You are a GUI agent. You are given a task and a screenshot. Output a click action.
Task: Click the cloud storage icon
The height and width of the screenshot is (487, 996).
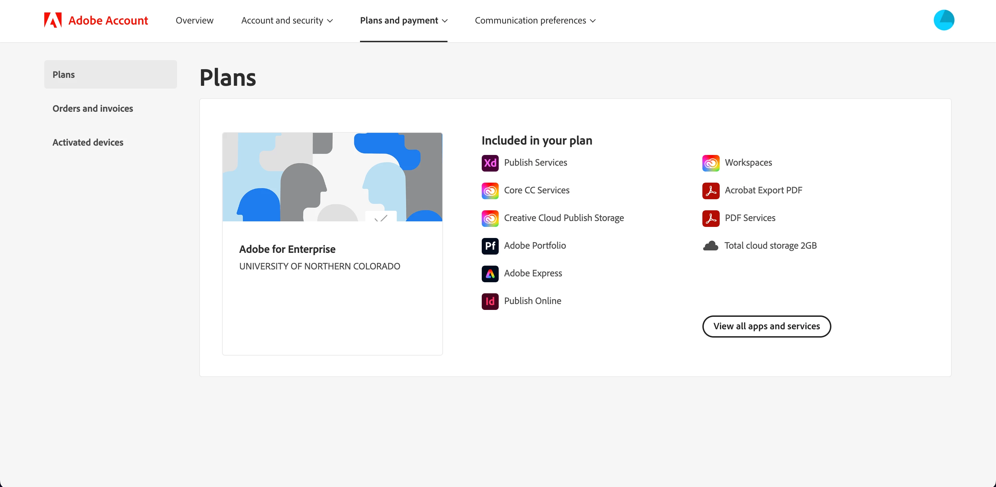tap(710, 246)
